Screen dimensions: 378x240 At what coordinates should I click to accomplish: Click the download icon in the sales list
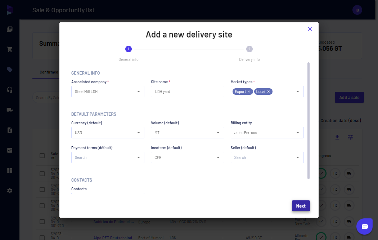tap(337, 137)
